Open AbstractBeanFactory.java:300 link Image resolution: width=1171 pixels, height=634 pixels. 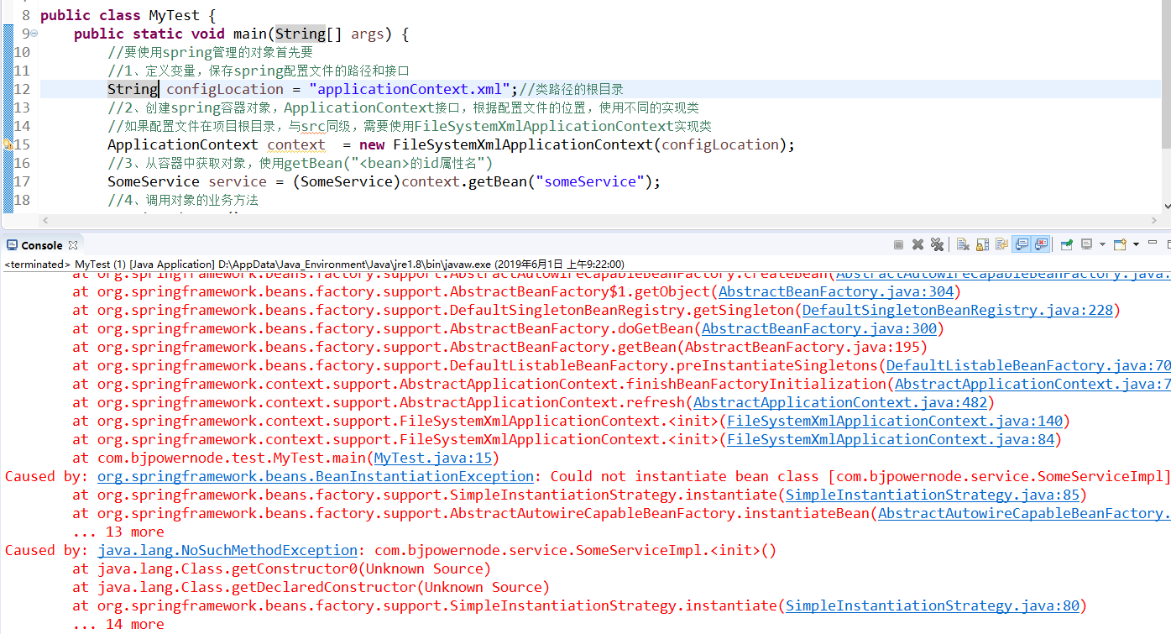(819, 328)
